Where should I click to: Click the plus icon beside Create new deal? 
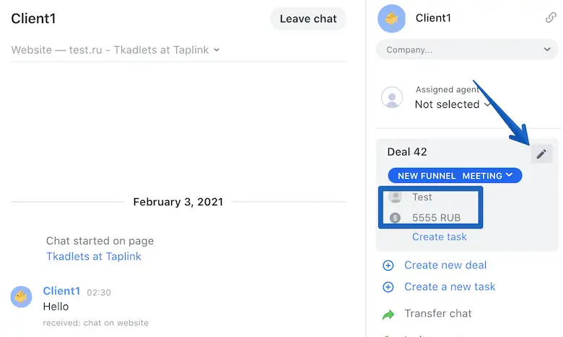[x=388, y=265]
